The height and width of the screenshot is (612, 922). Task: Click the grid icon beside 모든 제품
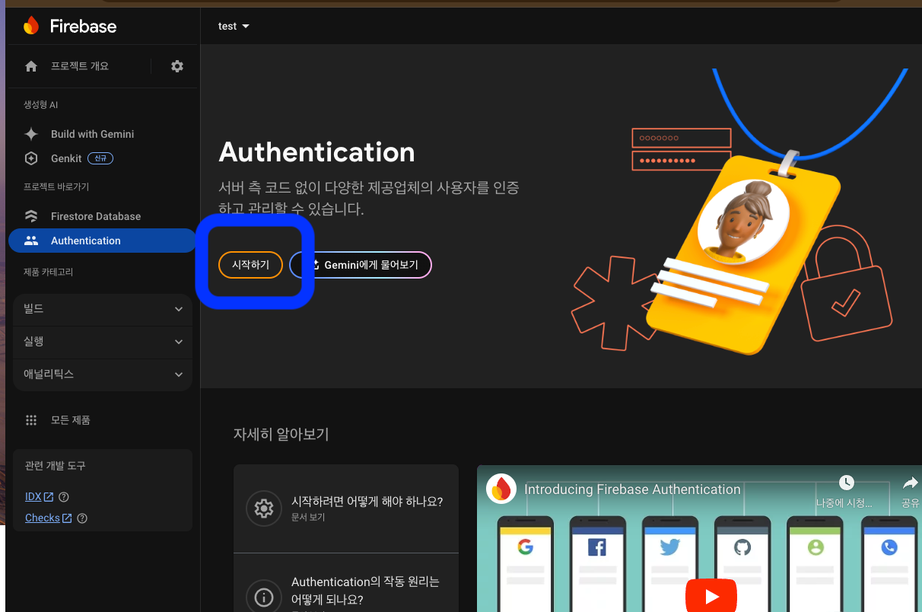(x=31, y=420)
